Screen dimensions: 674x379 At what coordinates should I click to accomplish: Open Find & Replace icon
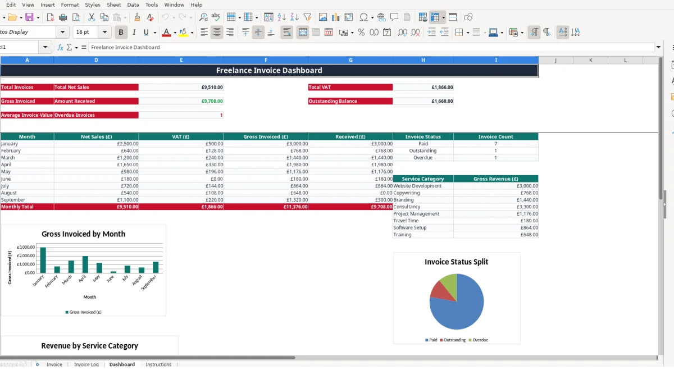click(203, 17)
